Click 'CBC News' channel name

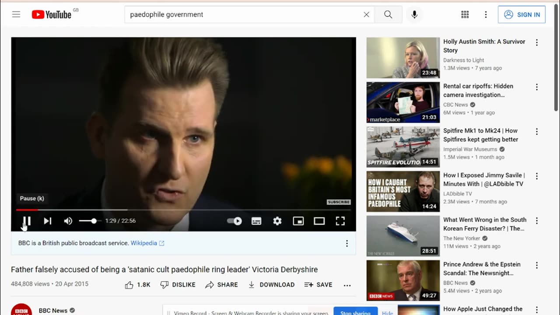pos(455,105)
